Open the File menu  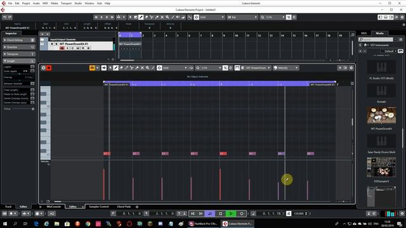pos(10,3)
